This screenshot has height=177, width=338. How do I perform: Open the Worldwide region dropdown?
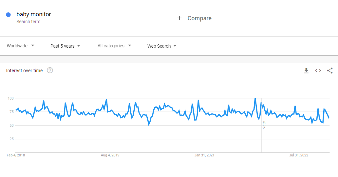[x=21, y=46]
